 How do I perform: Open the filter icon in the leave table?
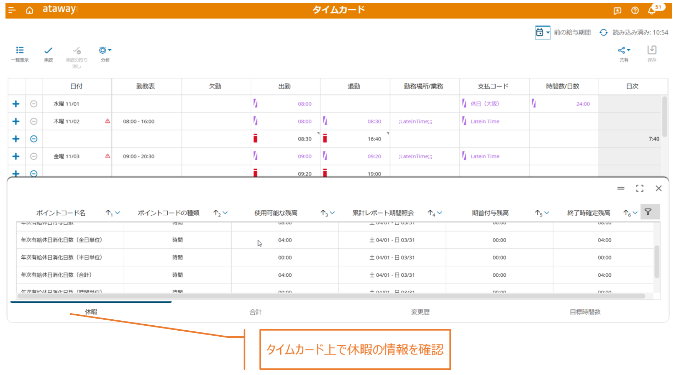point(648,212)
